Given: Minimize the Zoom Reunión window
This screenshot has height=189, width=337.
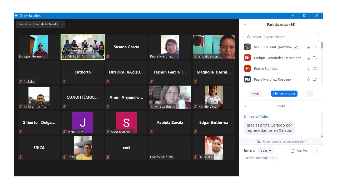Looking at the screenshot, I should click(x=293, y=15).
